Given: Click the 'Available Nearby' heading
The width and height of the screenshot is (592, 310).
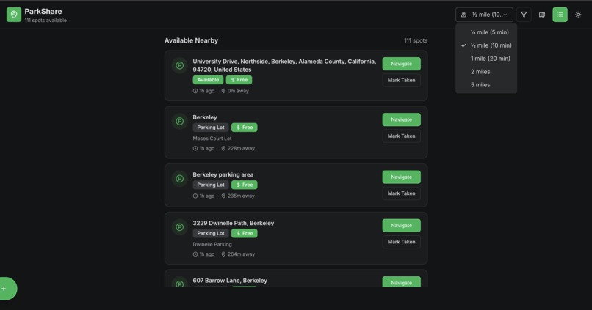Looking at the screenshot, I should [x=192, y=41].
